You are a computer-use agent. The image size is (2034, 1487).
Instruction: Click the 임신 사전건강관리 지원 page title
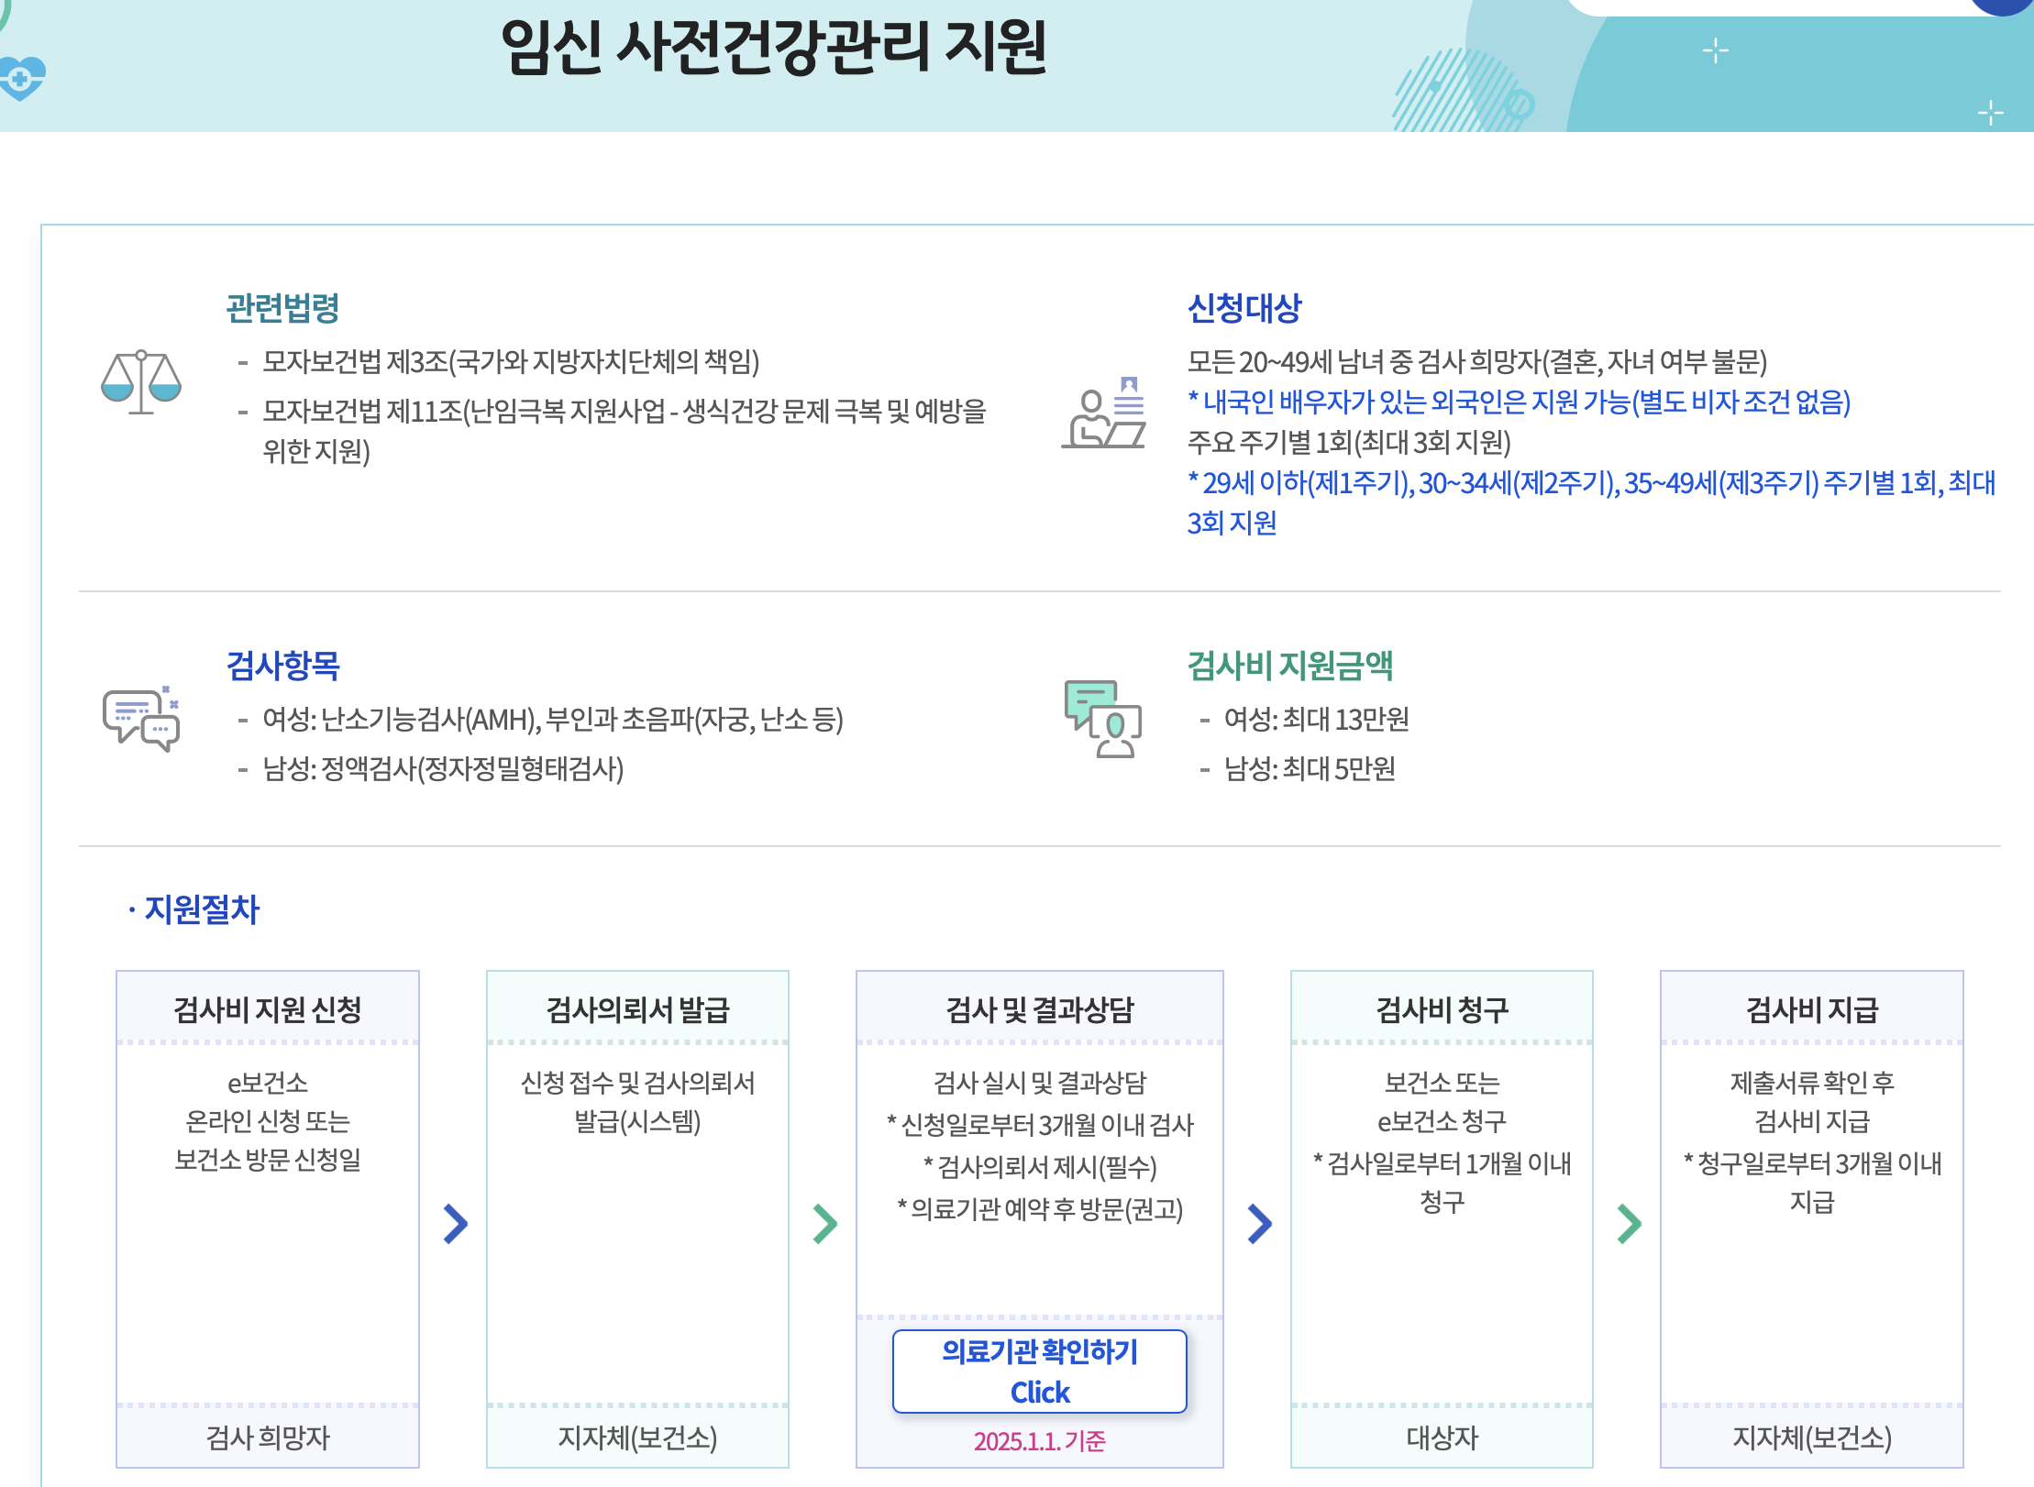[x=773, y=48]
